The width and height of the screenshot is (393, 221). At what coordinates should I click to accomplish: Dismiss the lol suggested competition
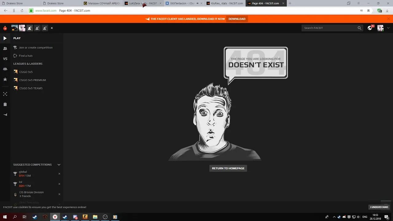pos(59,184)
